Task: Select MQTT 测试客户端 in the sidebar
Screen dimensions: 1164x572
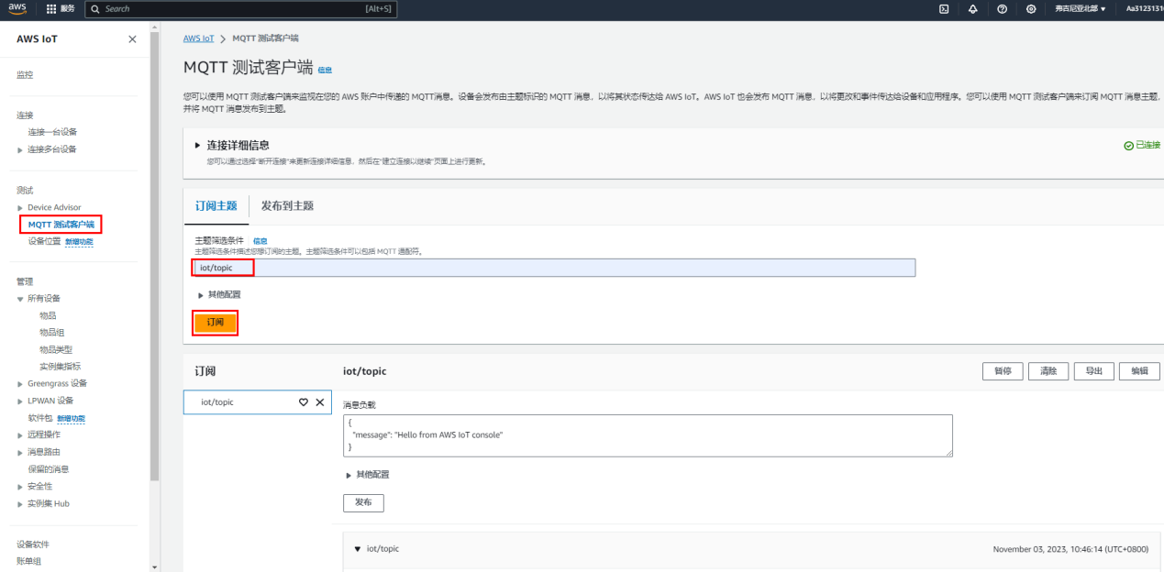Action: point(61,225)
